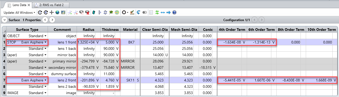This screenshot has width=339, height=97.
Task: Click the green flag-shaped toolbar icon
Action: coord(111,12)
